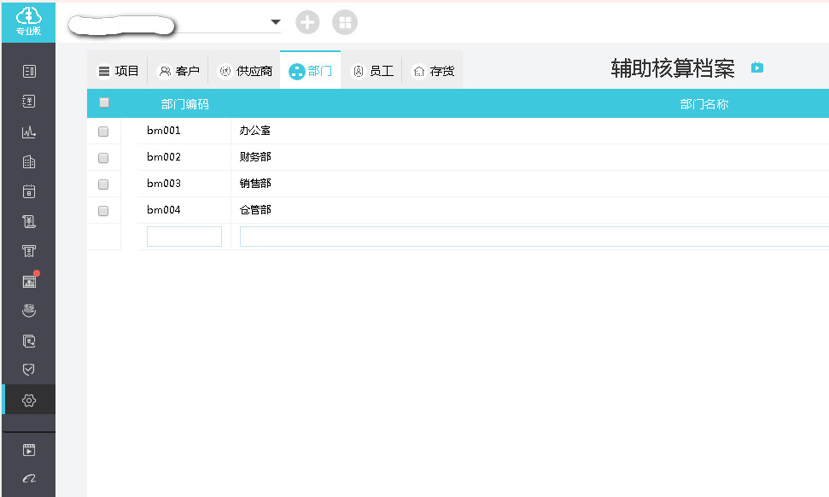Open video tutorial icon beside 辅助核算档案 title

(x=756, y=67)
